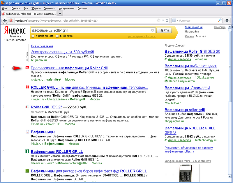Open result 'ROLLER GRILL - грили для кур'
233x183 pixels.
[89, 87]
